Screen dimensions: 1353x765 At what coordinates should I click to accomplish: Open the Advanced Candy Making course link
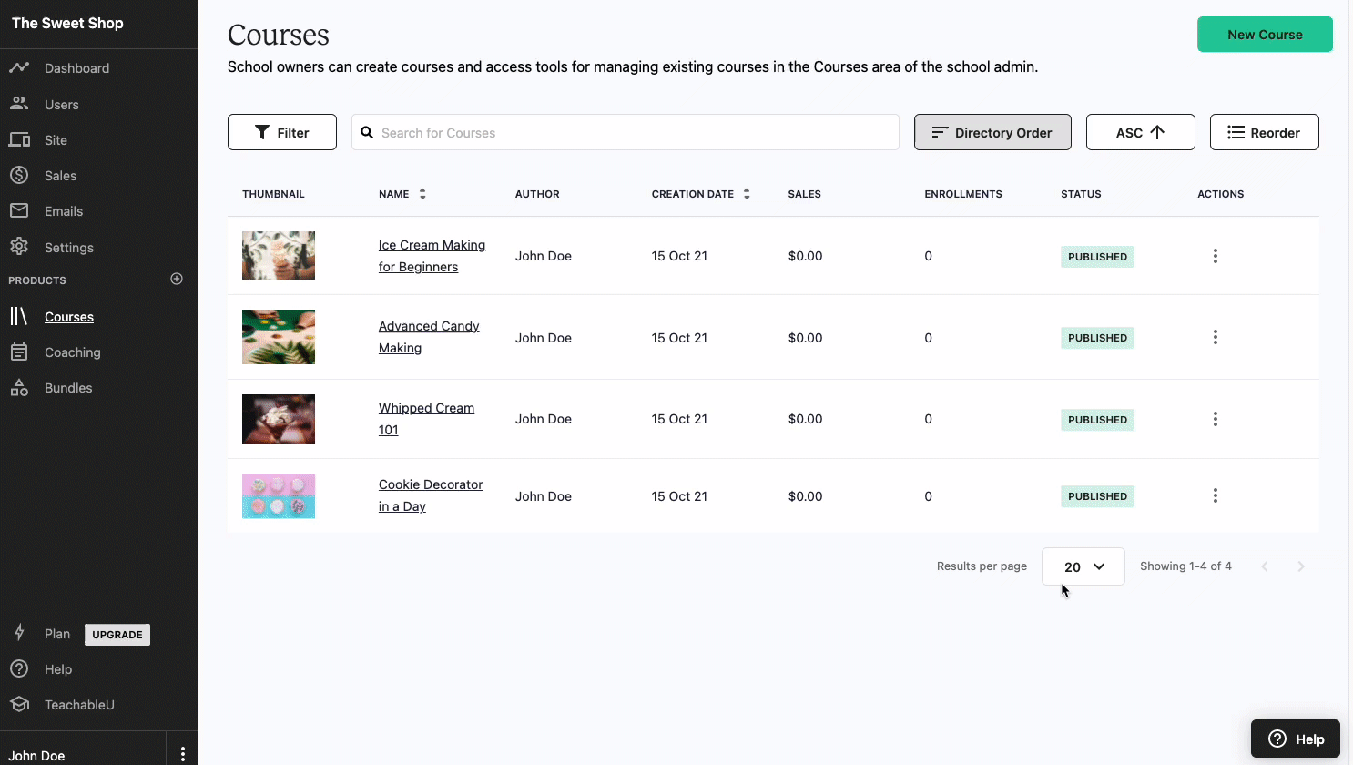tap(429, 337)
